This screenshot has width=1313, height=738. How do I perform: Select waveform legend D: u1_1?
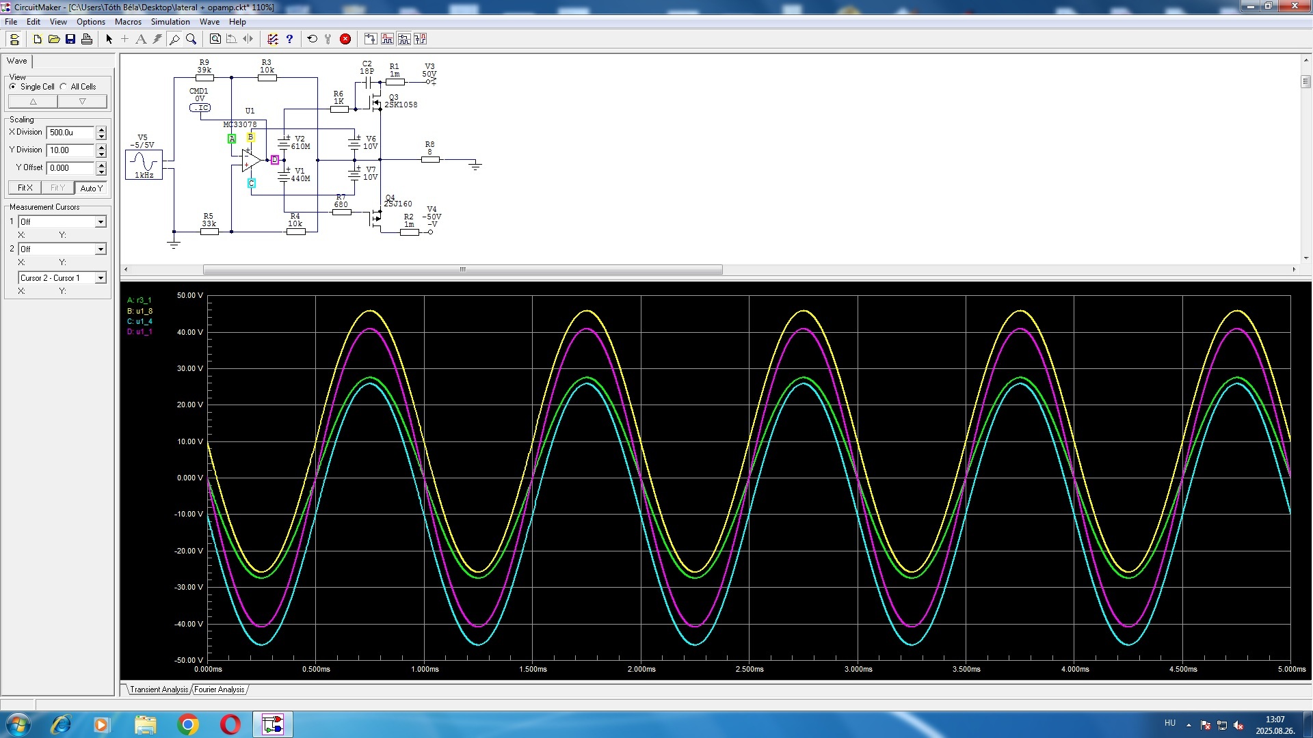[x=140, y=332]
